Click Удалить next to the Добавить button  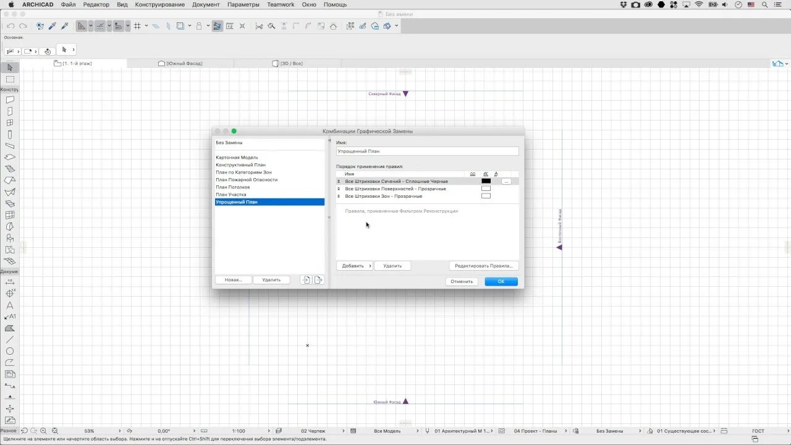392,266
